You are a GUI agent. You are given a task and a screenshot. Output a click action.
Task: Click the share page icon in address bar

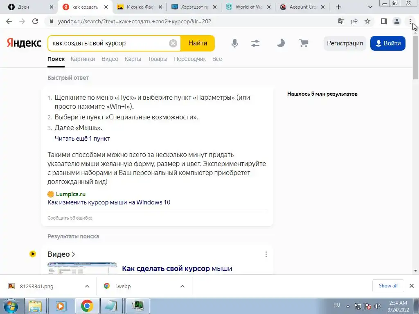tap(354, 21)
